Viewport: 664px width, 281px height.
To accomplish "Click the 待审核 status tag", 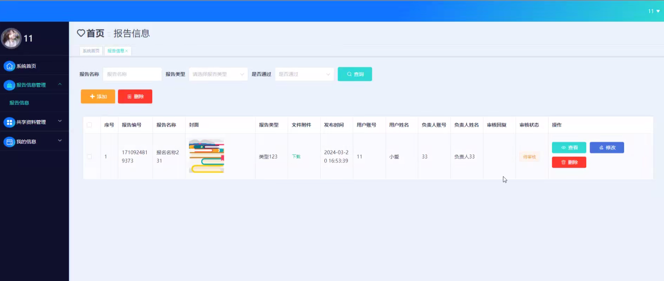I will (x=530, y=157).
